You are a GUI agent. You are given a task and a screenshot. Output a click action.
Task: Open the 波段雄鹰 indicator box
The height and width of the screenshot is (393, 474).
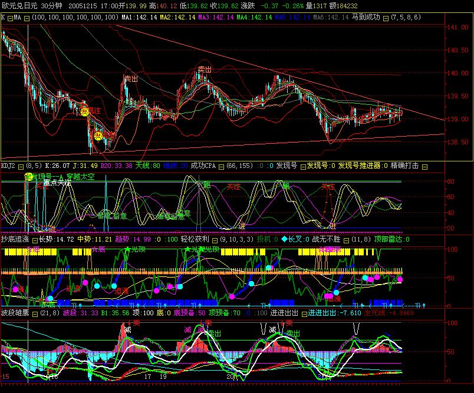point(35,314)
